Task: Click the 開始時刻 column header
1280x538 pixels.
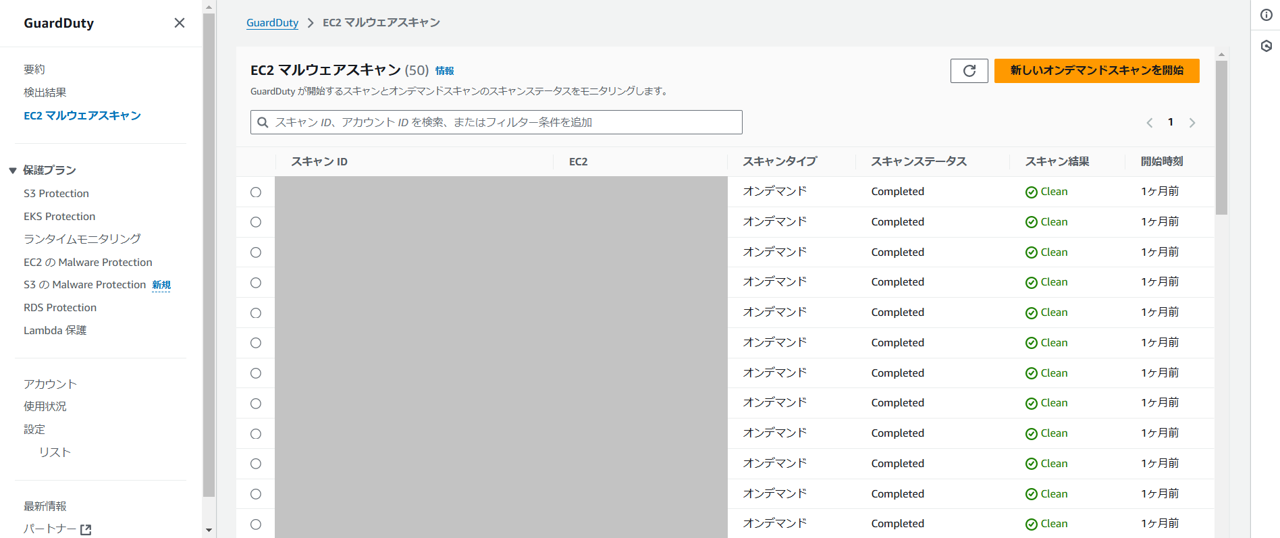Action: pos(1162,162)
